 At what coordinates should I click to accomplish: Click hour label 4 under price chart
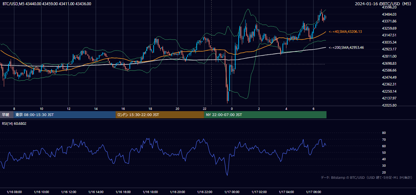286,109
